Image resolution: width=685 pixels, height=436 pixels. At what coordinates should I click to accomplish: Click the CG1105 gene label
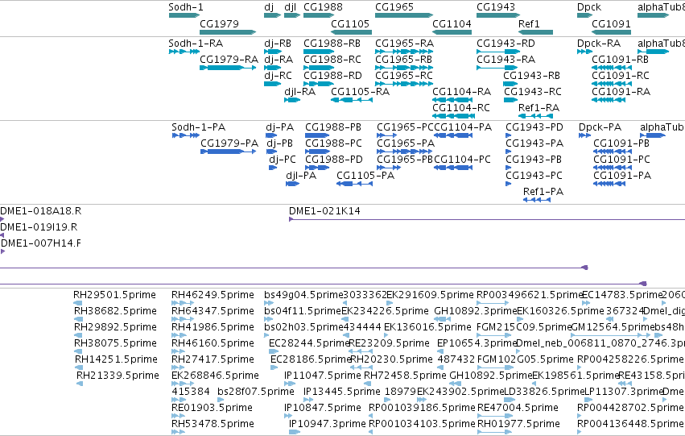point(350,23)
